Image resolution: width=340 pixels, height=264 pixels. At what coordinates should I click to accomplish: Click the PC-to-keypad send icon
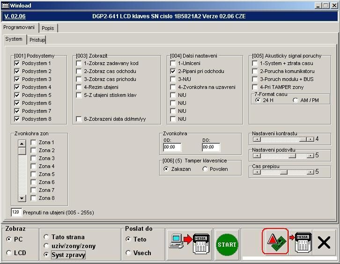tap(188, 244)
